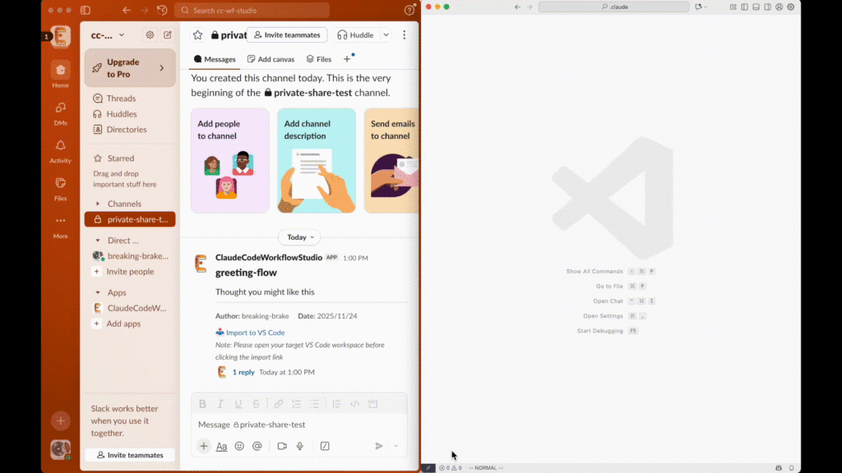Toggle the Aa formatting toolbar visibility
The height and width of the screenshot is (473, 842).
[x=221, y=446]
